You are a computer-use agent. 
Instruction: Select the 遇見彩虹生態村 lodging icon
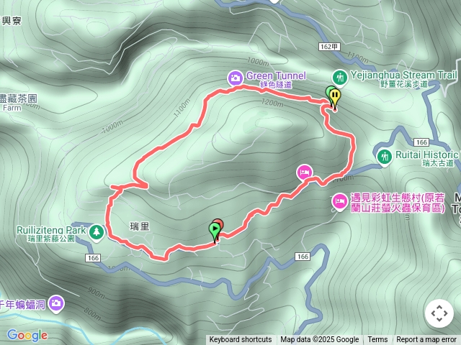(x=339, y=201)
